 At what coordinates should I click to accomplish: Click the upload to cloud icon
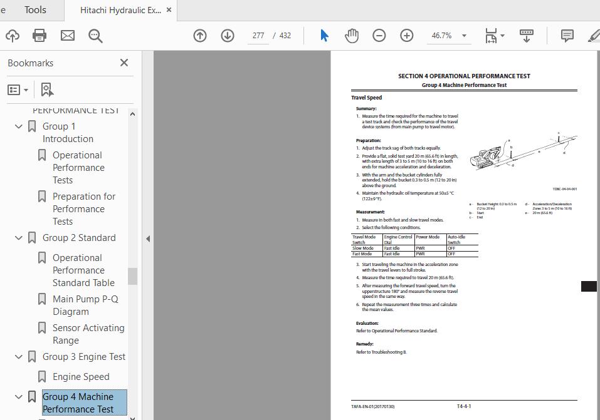coord(13,36)
